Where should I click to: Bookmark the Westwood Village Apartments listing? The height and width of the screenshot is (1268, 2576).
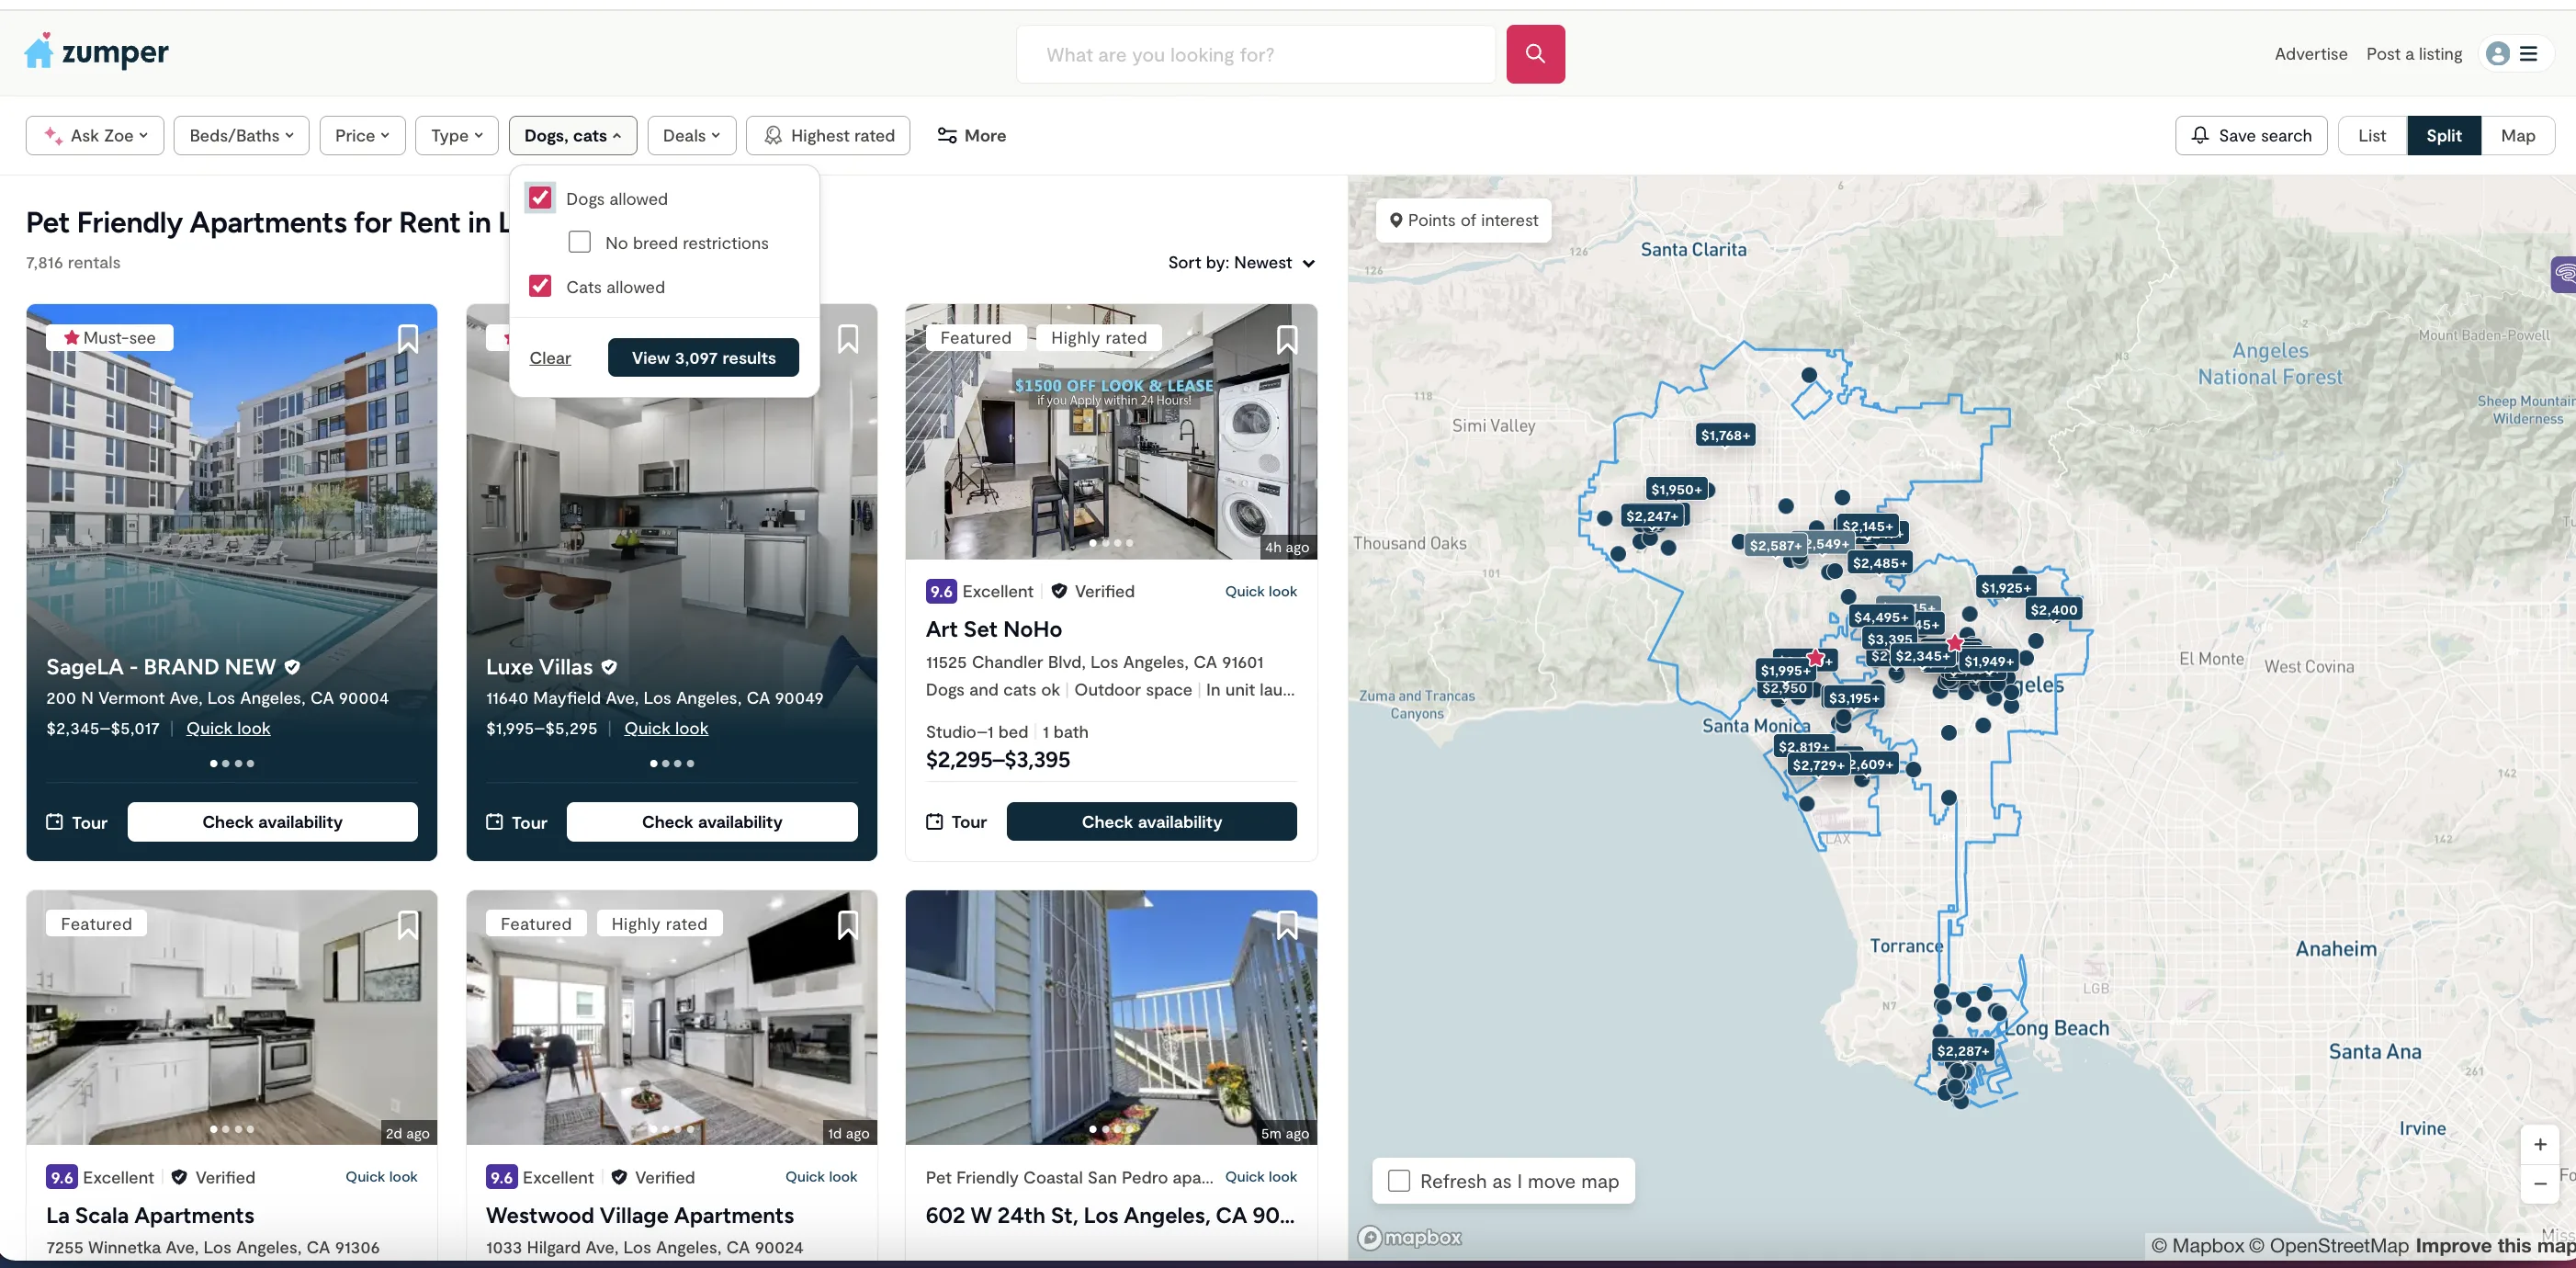848,925
